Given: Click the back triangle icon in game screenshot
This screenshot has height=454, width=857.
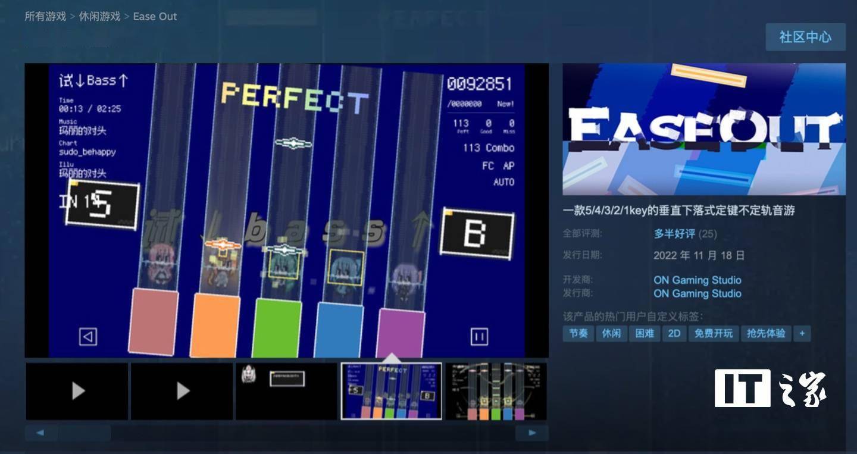Looking at the screenshot, I should point(88,337).
